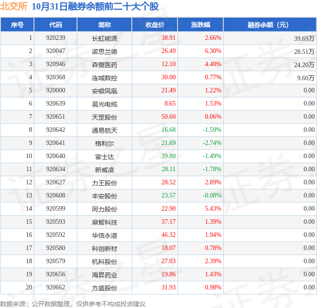Click closing price 26.49
Viewport: 317px width, 308px height.
[x=168, y=51]
